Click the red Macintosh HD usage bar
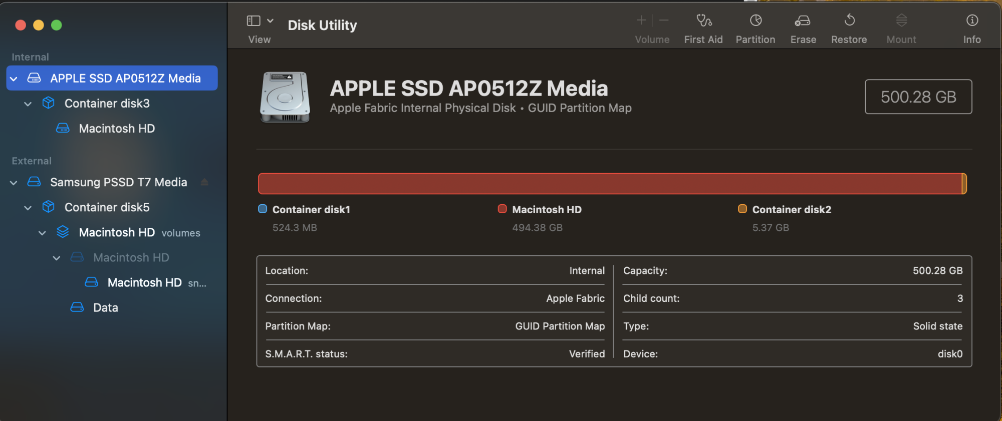Viewport: 1002px width, 421px height. (x=609, y=184)
